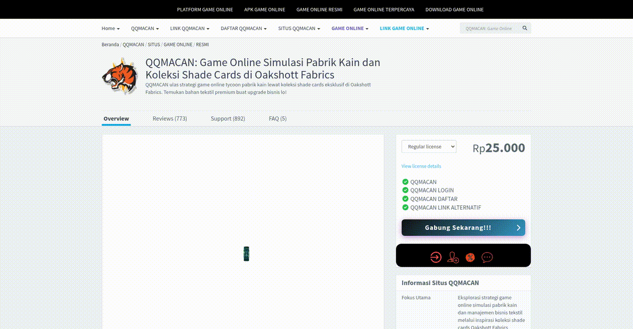Click the page title heading
Image resolution: width=633 pixels, height=329 pixels.
[263, 69]
